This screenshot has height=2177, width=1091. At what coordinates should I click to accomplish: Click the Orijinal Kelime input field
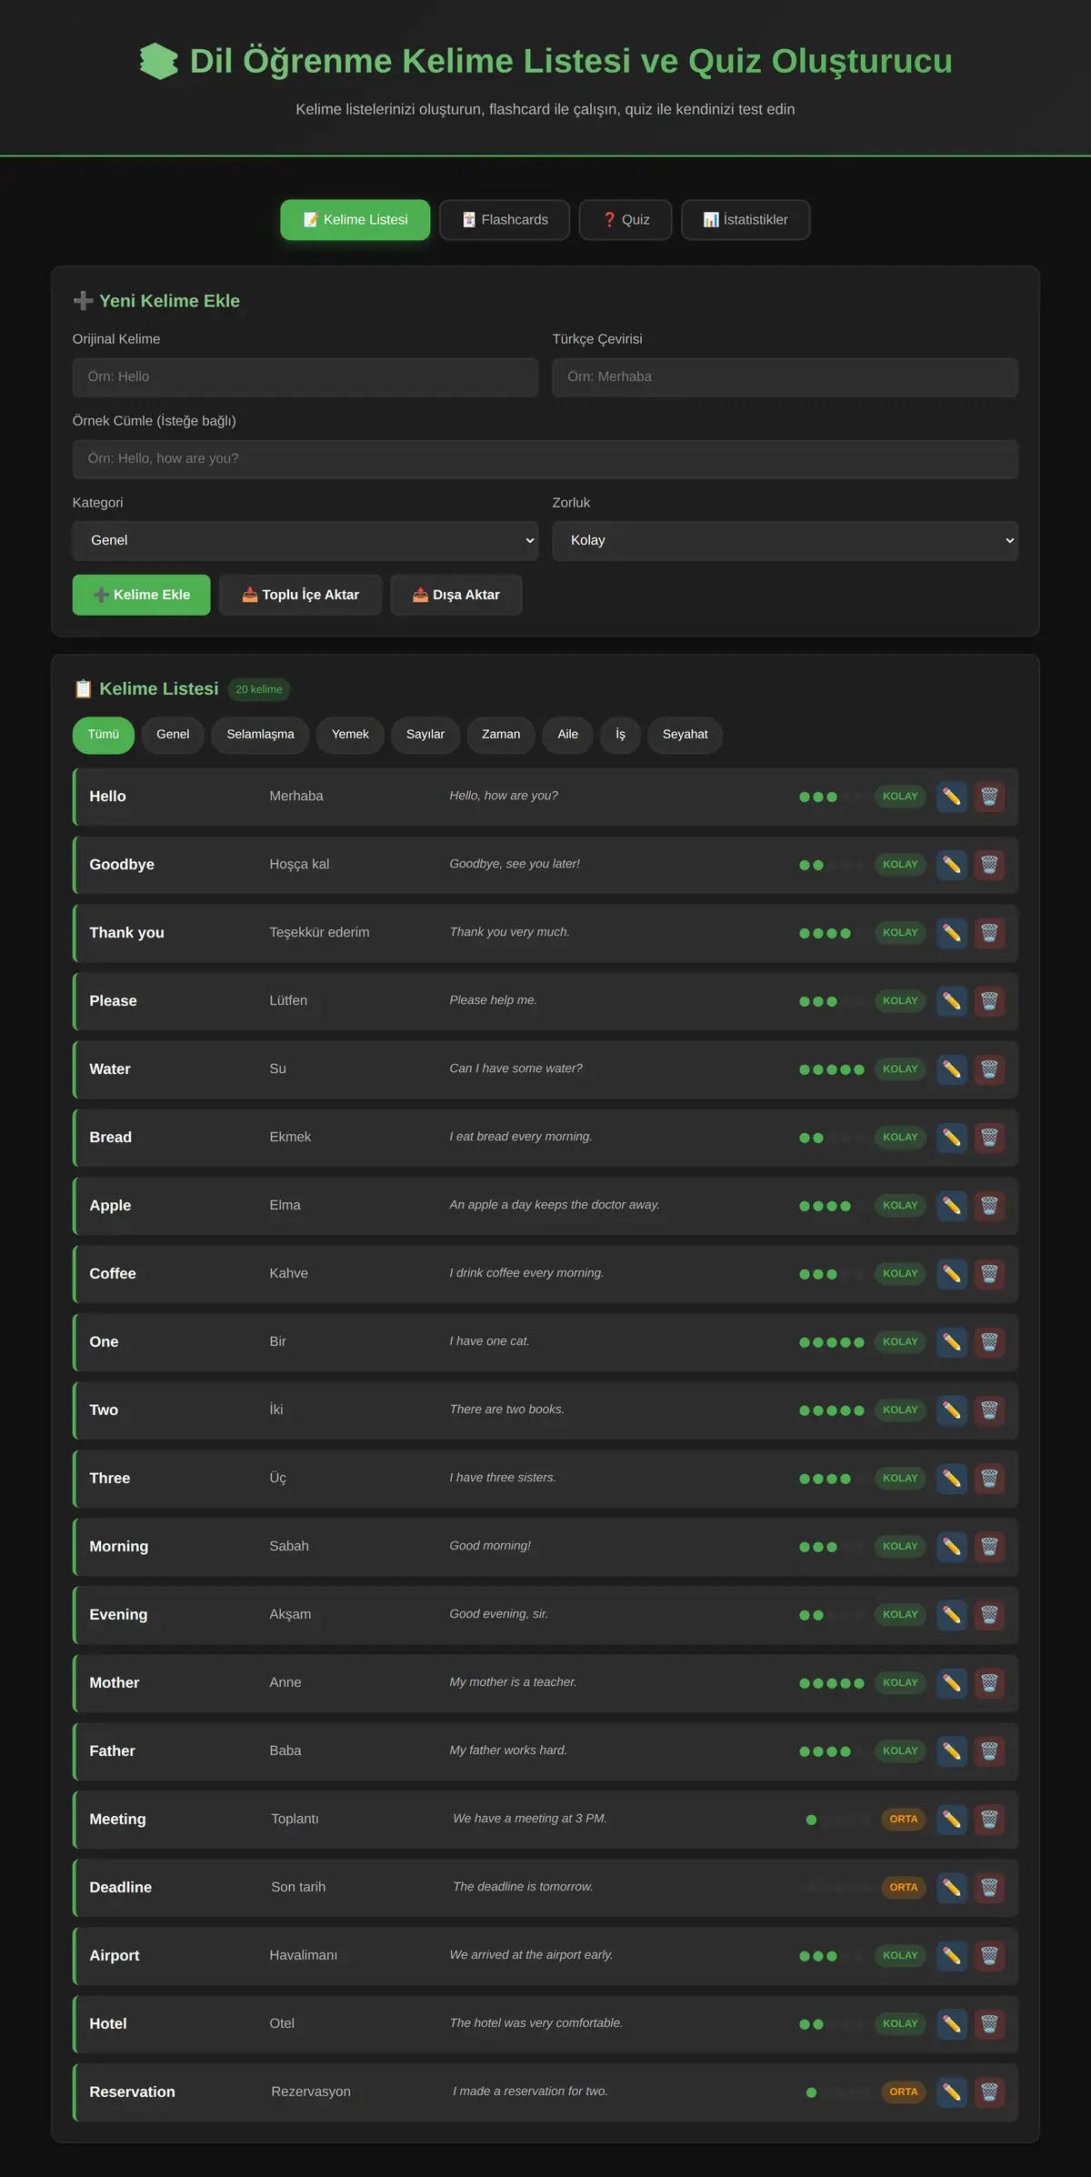(305, 377)
